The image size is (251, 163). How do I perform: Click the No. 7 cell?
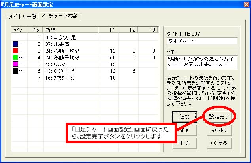(x=39, y=78)
